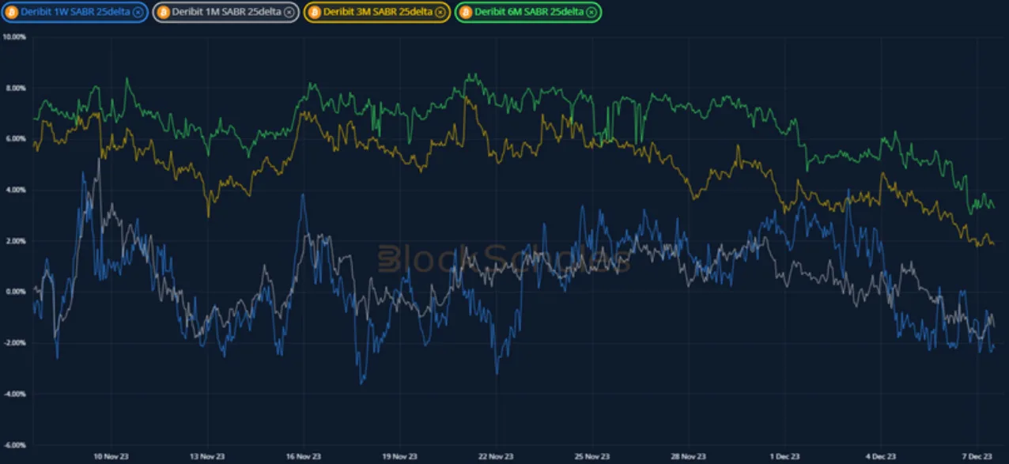1009x464 pixels.
Task: Click the 13 Nov 23 date label
Action: pyautogui.click(x=206, y=456)
